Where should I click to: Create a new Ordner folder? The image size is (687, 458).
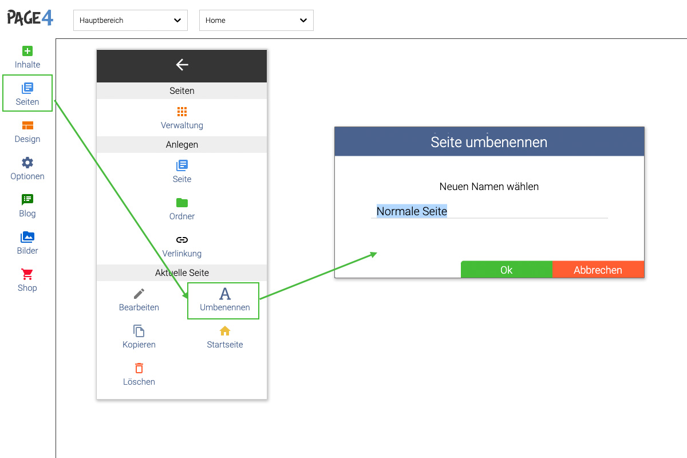182,209
